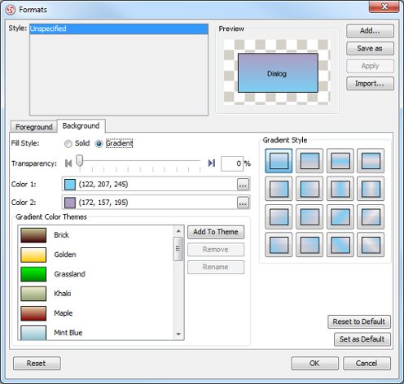
Task: Select the diagonal blue stripe gradient style in the third row
Action: [x=340, y=216]
